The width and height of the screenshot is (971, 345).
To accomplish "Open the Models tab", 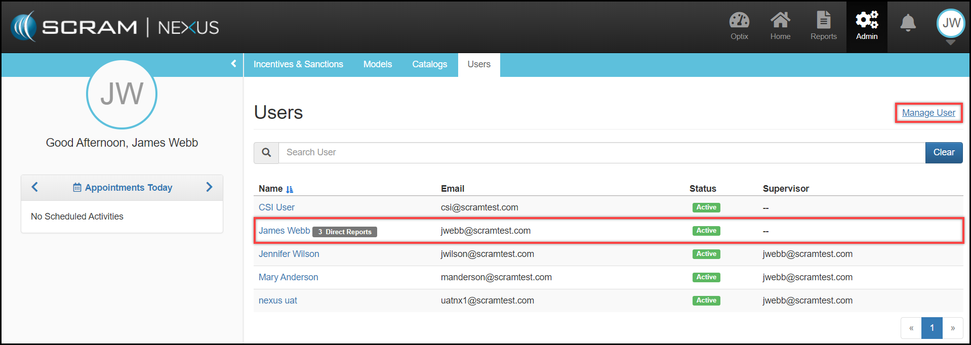I will 377,65.
